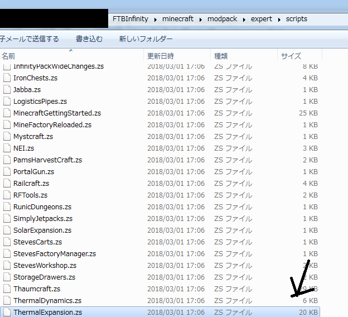Click the scripts breadcrumb segment
Screen dimensions: 348x317
coord(297,19)
